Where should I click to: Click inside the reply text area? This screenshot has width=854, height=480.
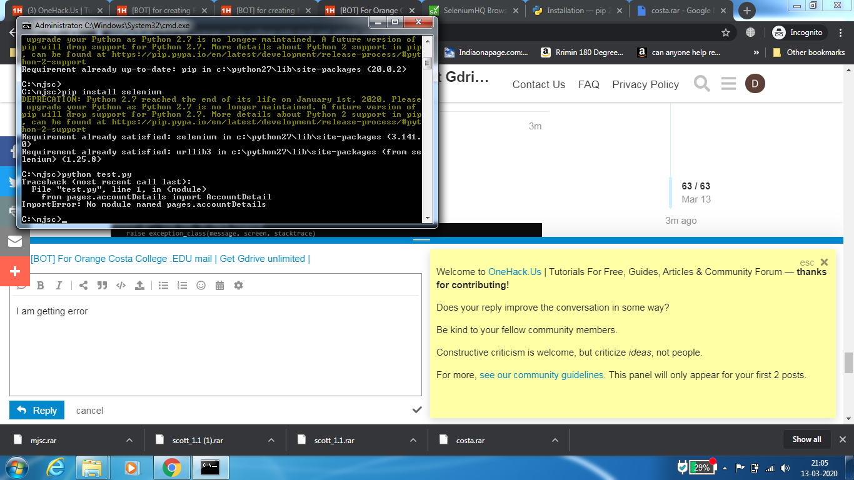[215, 350]
